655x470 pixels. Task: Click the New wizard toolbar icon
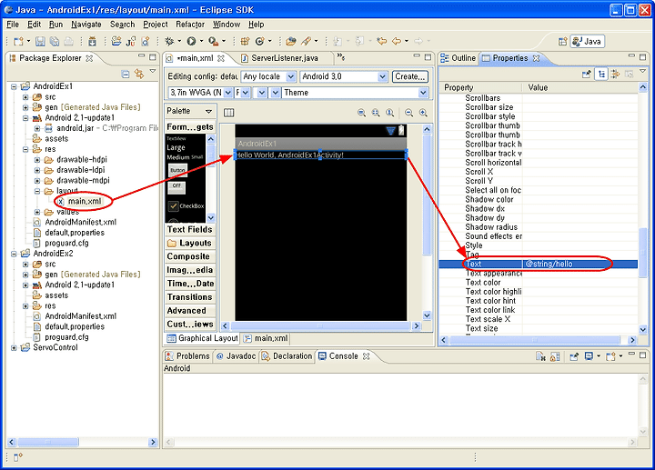tap(18, 41)
